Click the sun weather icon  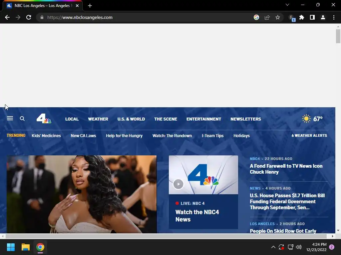306,119
